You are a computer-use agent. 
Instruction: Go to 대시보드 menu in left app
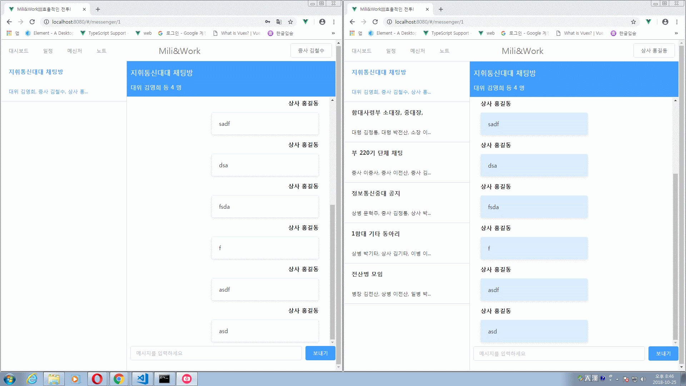[19, 51]
